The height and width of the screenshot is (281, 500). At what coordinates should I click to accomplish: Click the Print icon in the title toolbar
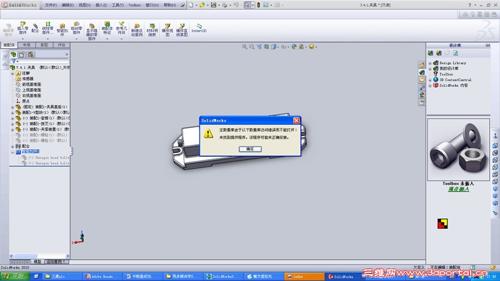point(224,5)
